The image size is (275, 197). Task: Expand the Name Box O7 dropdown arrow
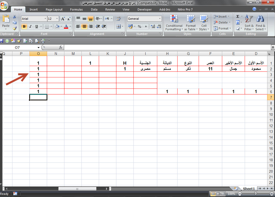click(x=38, y=48)
